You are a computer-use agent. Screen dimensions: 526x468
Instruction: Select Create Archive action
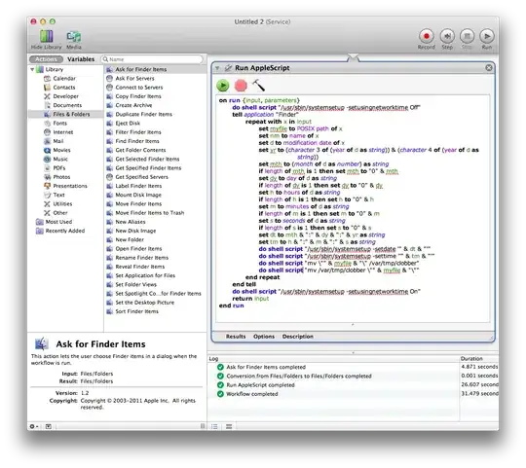133,105
